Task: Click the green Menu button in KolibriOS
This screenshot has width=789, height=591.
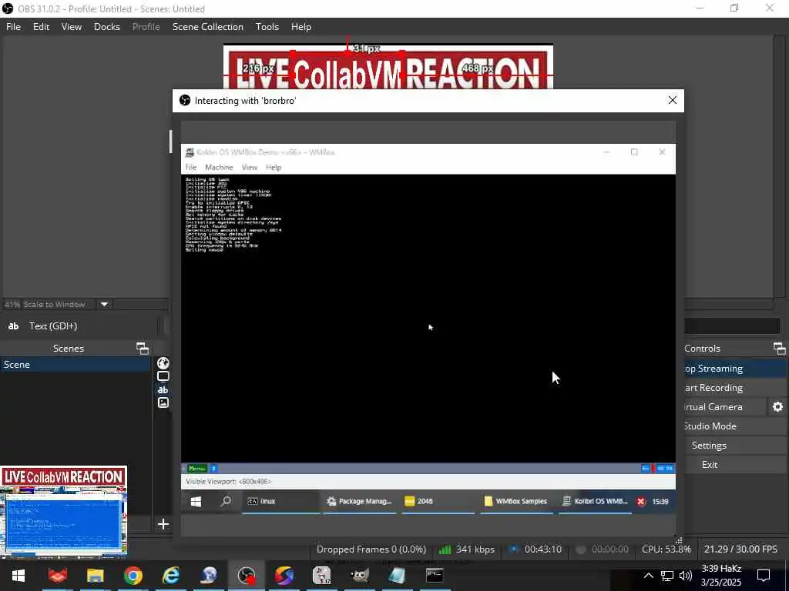Action: tap(196, 469)
